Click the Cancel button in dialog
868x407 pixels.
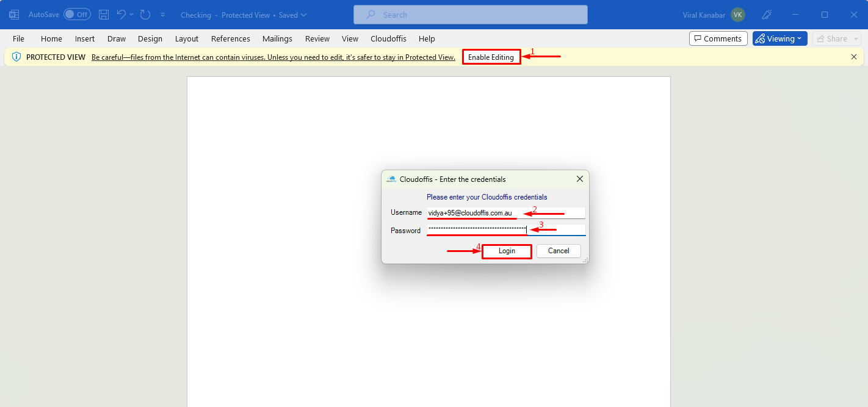(x=559, y=251)
